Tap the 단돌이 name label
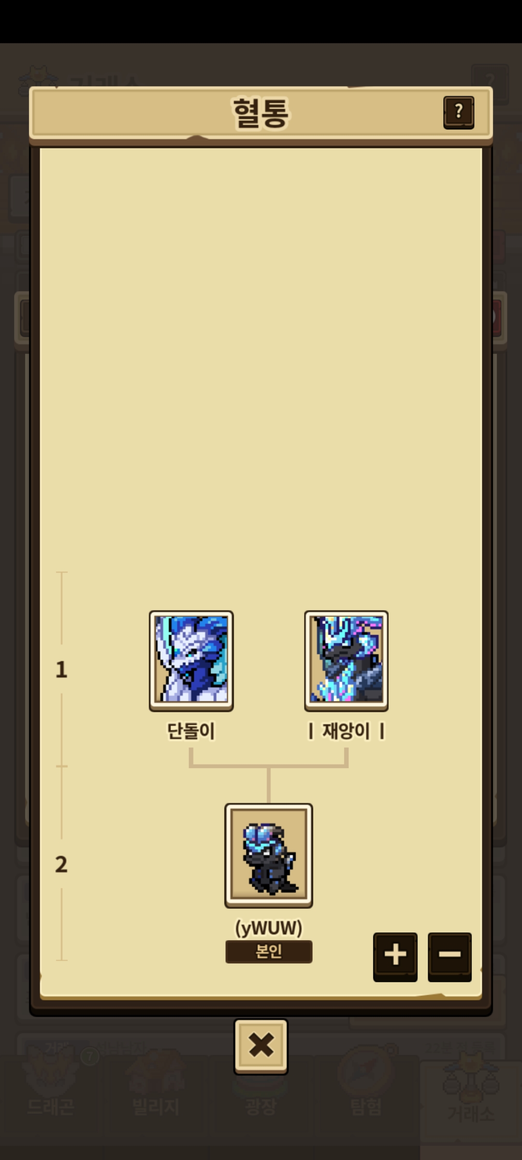This screenshot has width=522, height=1160. 191,731
